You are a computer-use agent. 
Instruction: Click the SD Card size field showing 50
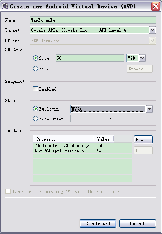coord(90,58)
